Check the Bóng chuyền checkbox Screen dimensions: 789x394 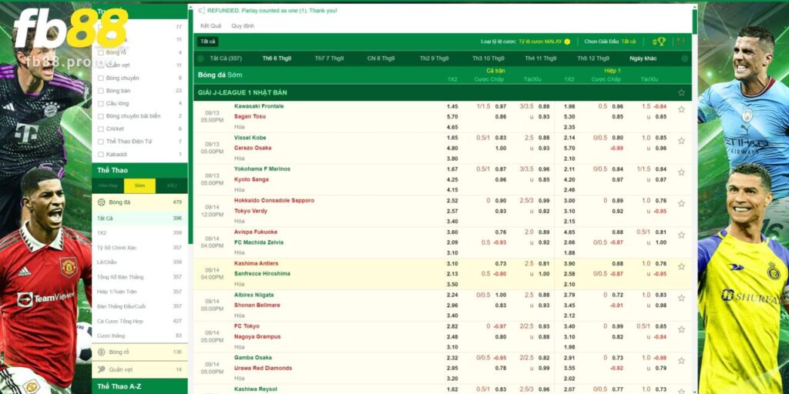pyautogui.click(x=100, y=78)
